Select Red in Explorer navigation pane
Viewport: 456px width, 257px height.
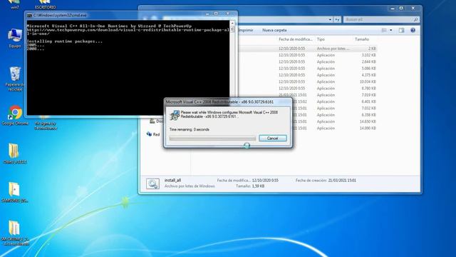(x=153, y=134)
